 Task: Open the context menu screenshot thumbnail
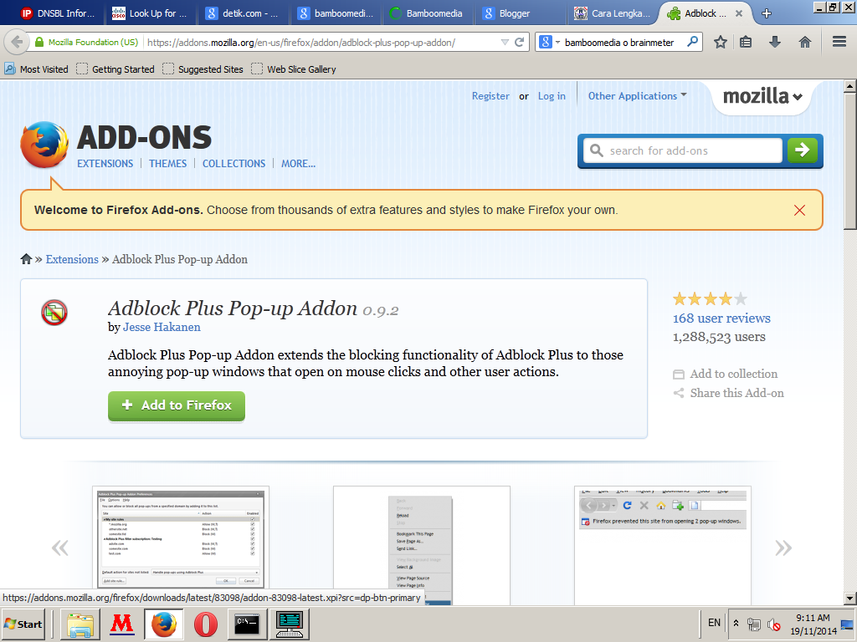coord(422,545)
